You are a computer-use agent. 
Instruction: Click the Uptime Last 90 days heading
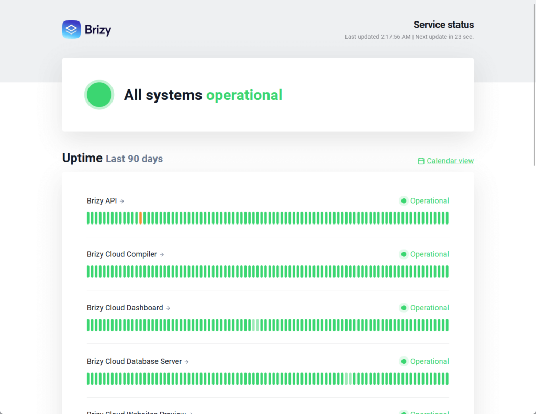[113, 158]
